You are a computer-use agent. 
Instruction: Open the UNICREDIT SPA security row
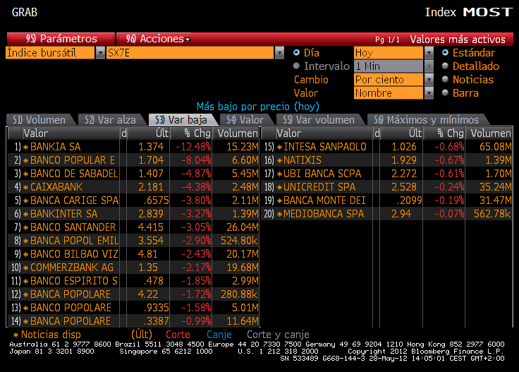(x=387, y=187)
